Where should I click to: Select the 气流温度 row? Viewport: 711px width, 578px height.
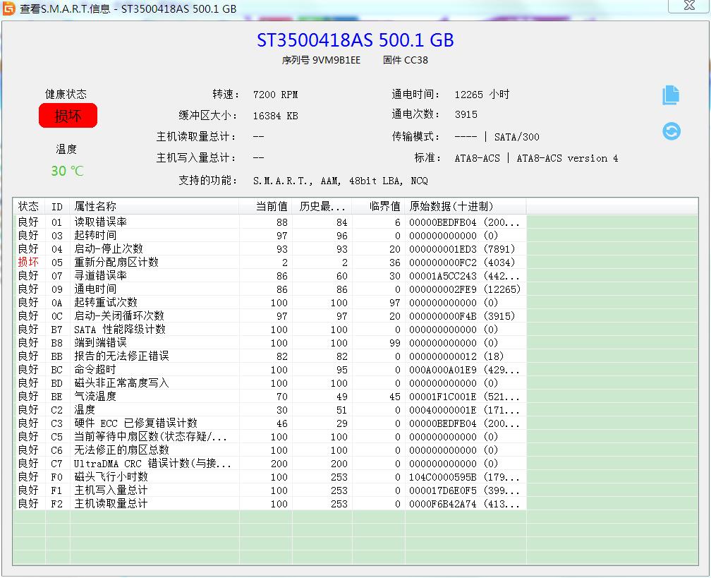click(269, 397)
